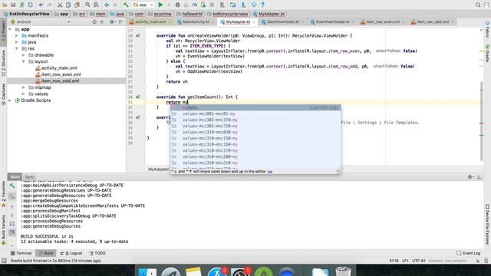Expand Gradle Scripts node
491x276 pixels.
[10, 100]
